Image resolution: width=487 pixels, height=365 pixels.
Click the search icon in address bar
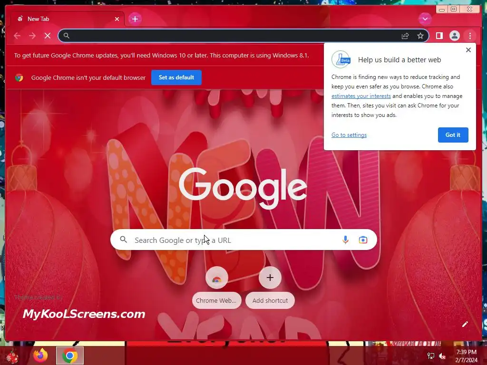(x=67, y=36)
